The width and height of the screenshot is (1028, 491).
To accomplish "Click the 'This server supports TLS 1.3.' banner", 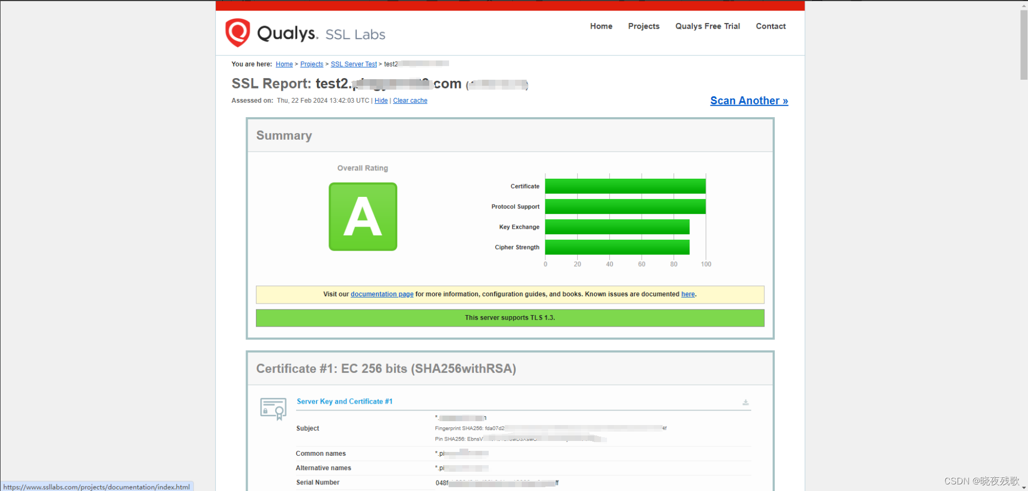I will tap(510, 318).
